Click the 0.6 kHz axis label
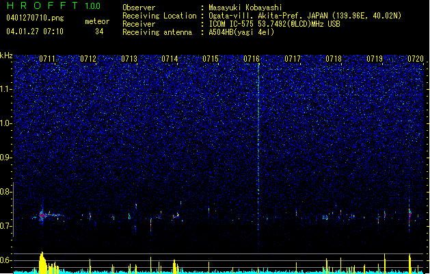 pyautogui.click(x=6, y=260)
